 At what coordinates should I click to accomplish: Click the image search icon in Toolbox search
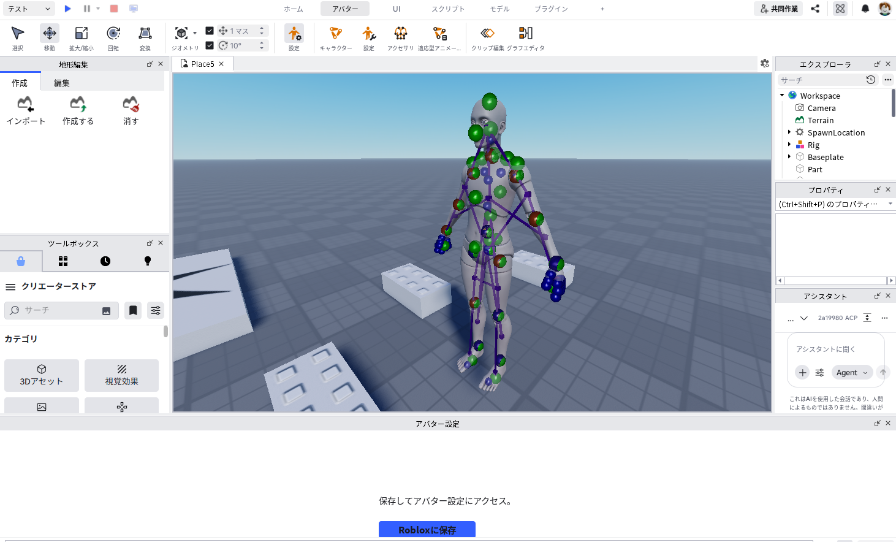click(106, 311)
